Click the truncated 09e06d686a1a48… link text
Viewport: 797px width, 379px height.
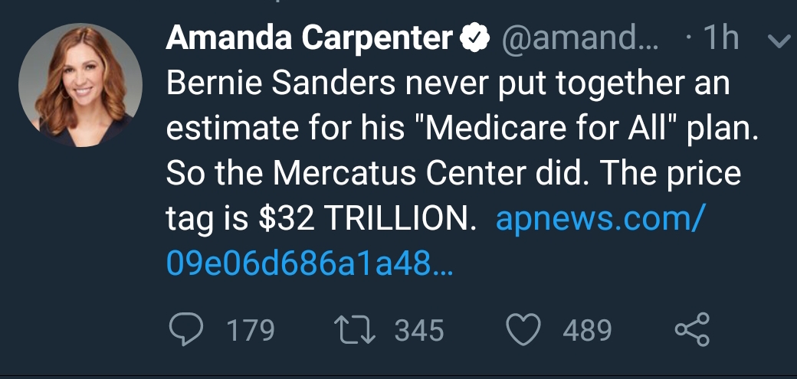pyautogui.click(x=309, y=264)
